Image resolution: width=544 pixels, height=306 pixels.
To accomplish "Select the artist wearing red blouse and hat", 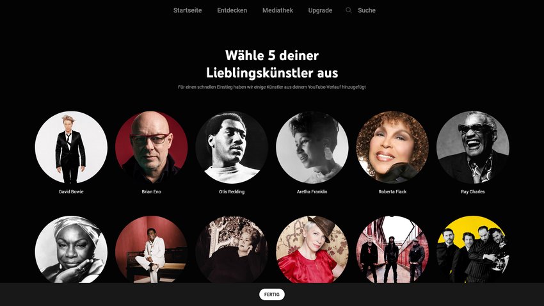I will coord(312,250).
